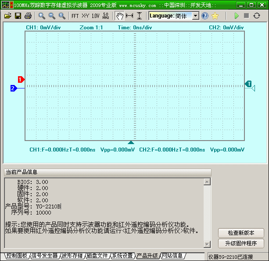Click the zoom in magnifier

point(42,16)
